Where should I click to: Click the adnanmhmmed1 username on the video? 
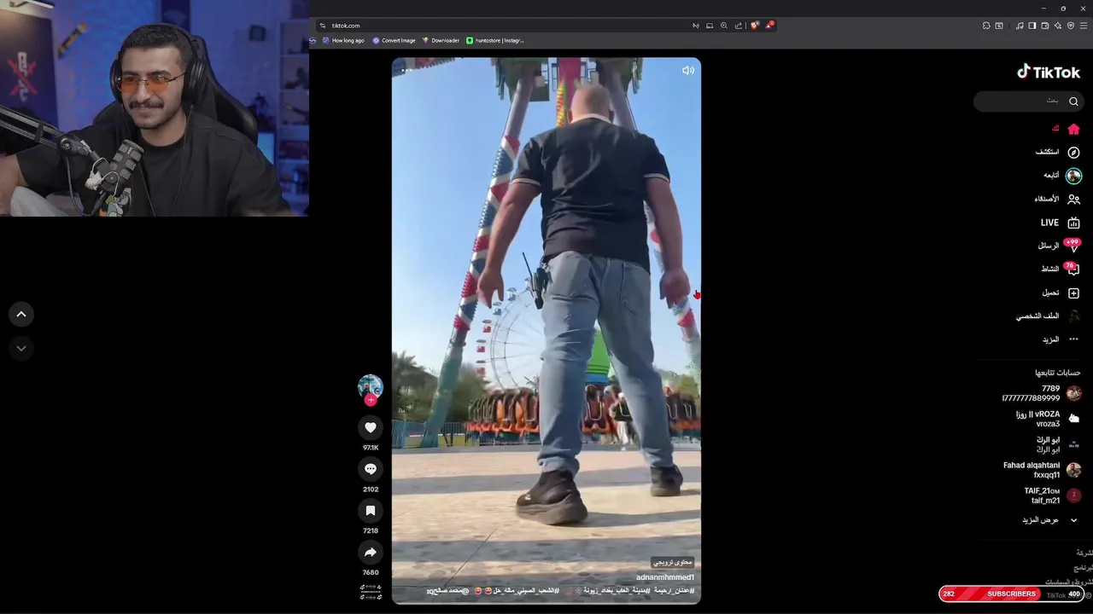pos(665,577)
